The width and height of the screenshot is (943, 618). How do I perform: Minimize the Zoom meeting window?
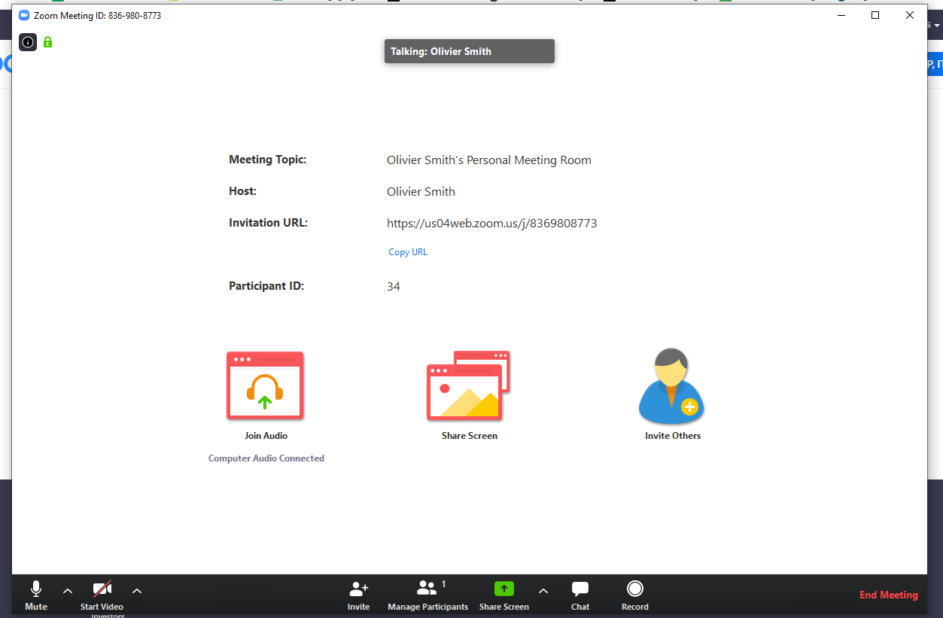point(841,15)
